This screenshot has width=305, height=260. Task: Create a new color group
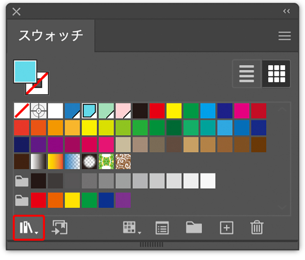pos(194,228)
